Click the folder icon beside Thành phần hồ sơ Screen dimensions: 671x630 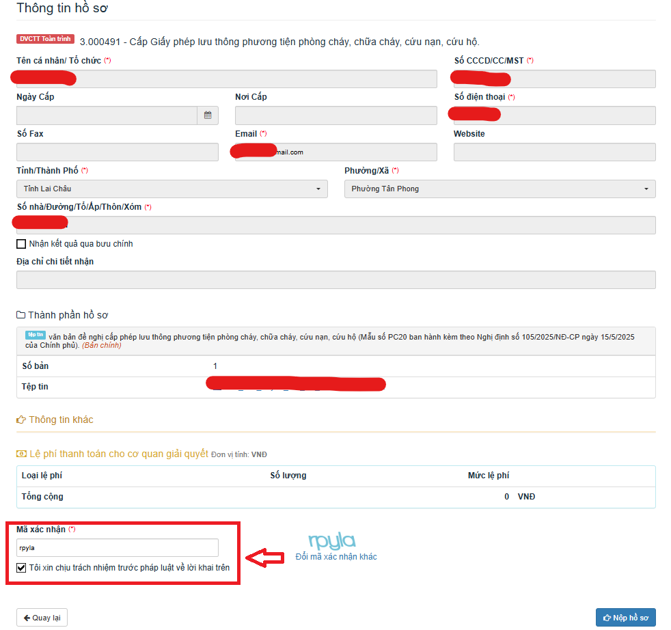pos(20,315)
